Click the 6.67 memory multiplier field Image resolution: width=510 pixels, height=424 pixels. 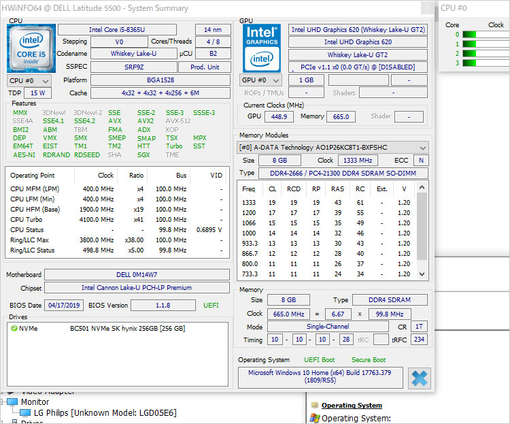(x=338, y=314)
